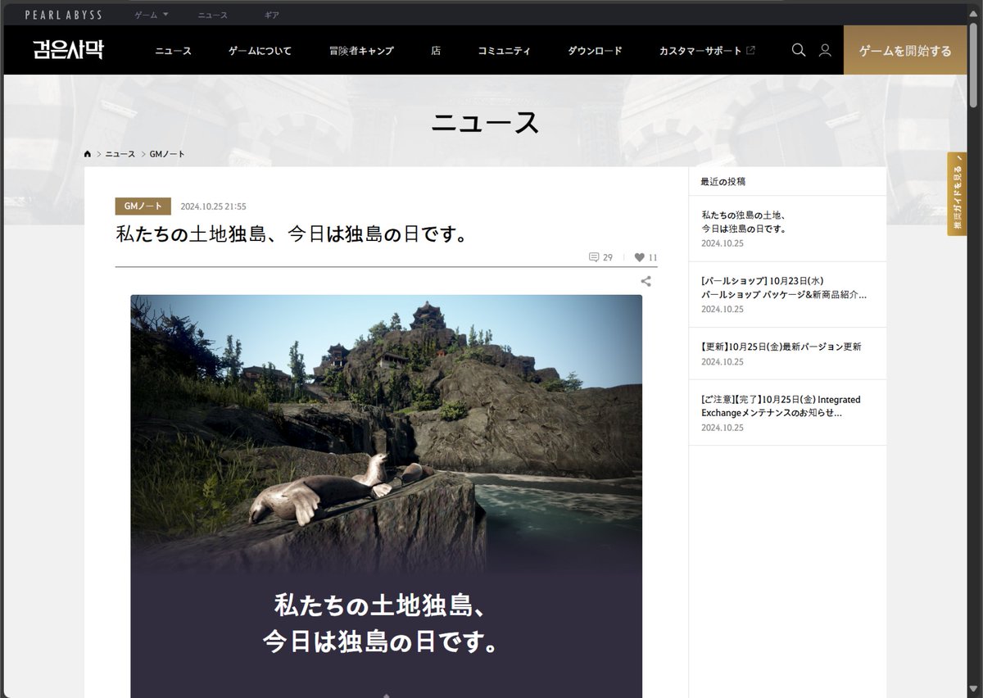983x698 pixels.
Task: Open カスタマーサポート external link
Action: [707, 51]
